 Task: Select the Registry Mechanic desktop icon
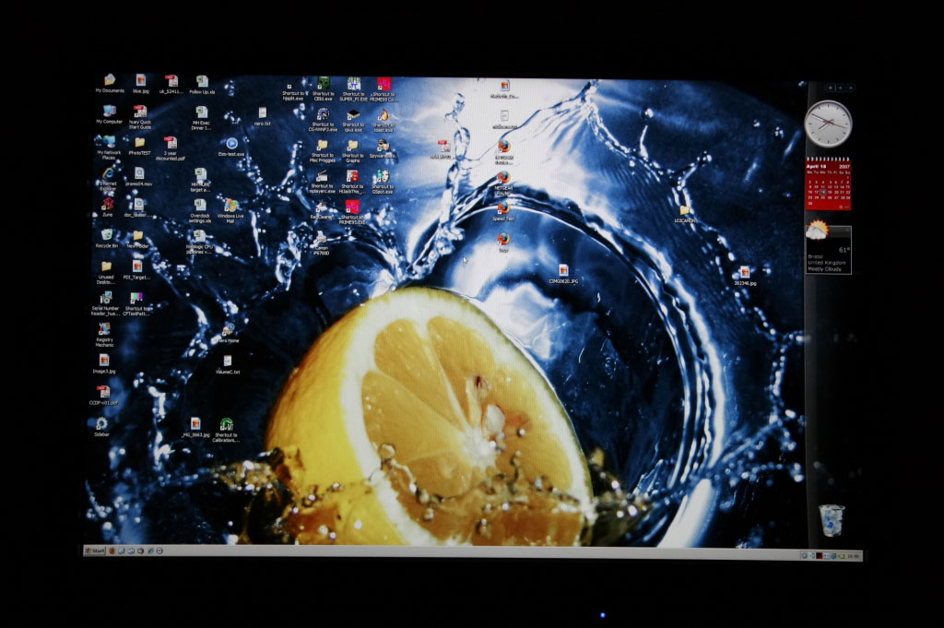coord(104,329)
